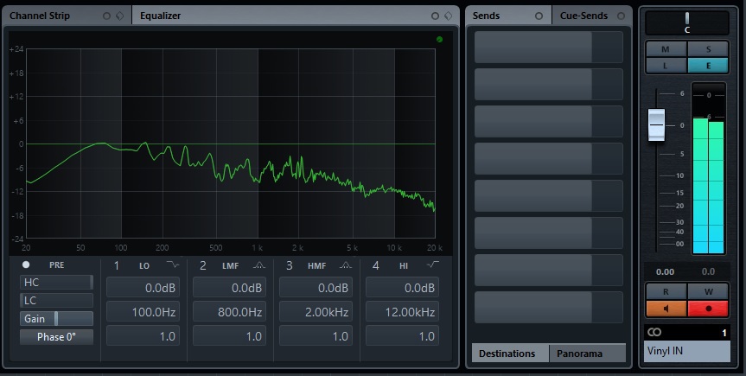
Task: Solo the channel with S button
Action: 709,49
